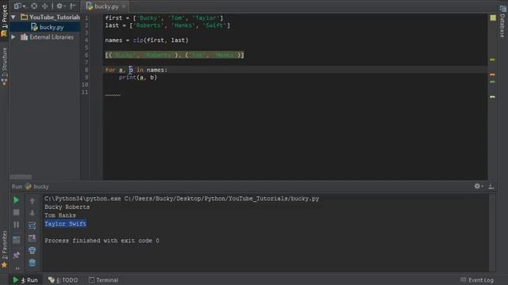The height and width of the screenshot is (285, 508).
Task: Rerun bucky with green play icon
Action: click(16, 200)
